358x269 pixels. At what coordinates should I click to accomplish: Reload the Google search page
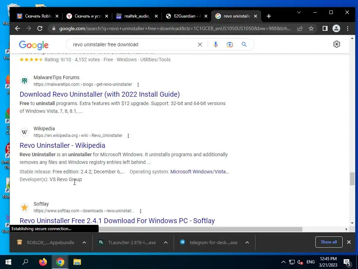click(40, 28)
